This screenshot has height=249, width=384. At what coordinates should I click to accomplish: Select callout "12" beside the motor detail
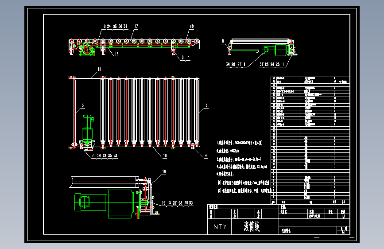(x=163, y=203)
